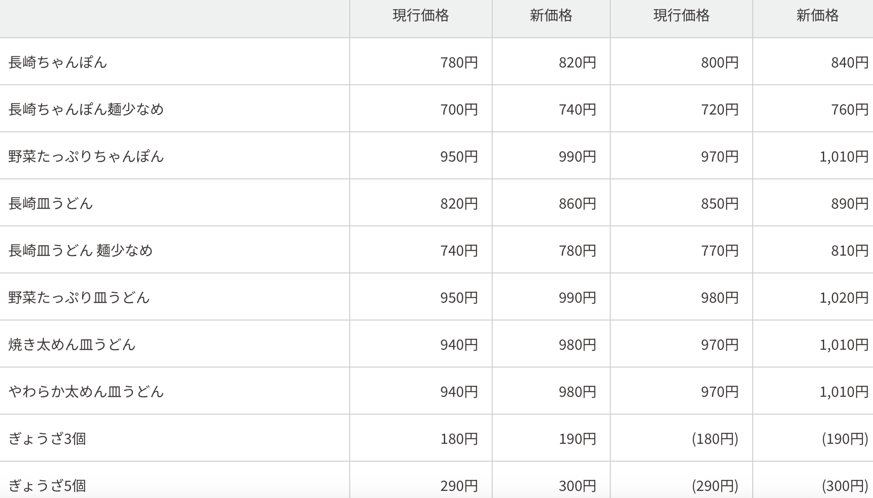This screenshot has height=498, width=873.
Task: Select the 長崎ちゃんぽん麺少なめ item name
Action: point(86,109)
